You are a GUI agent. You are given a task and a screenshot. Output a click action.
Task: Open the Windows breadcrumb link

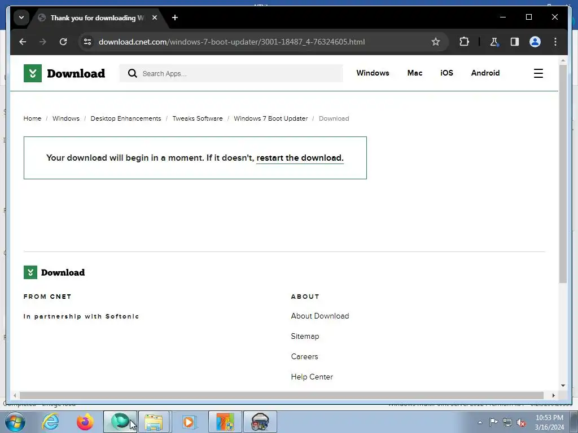(x=66, y=118)
